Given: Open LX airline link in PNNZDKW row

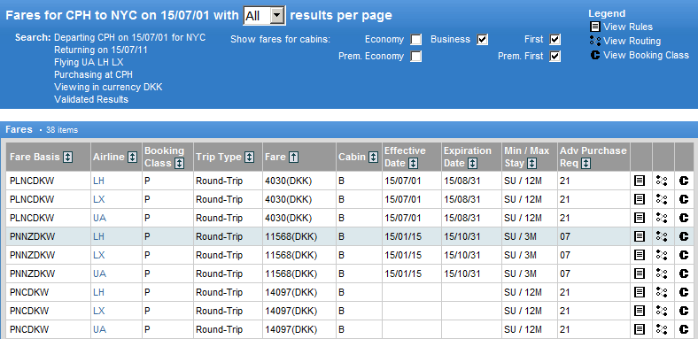Looking at the screenshot, I should click(x=99, y=256).
